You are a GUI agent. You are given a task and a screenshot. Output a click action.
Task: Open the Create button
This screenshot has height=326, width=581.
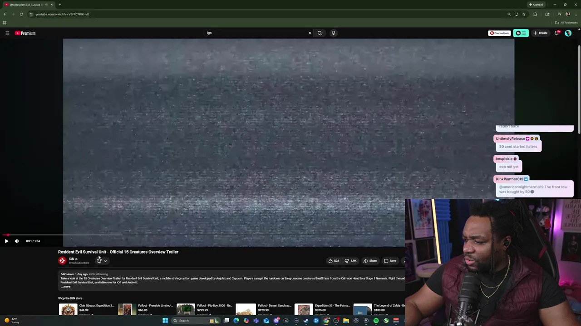(x=541, y=33)
